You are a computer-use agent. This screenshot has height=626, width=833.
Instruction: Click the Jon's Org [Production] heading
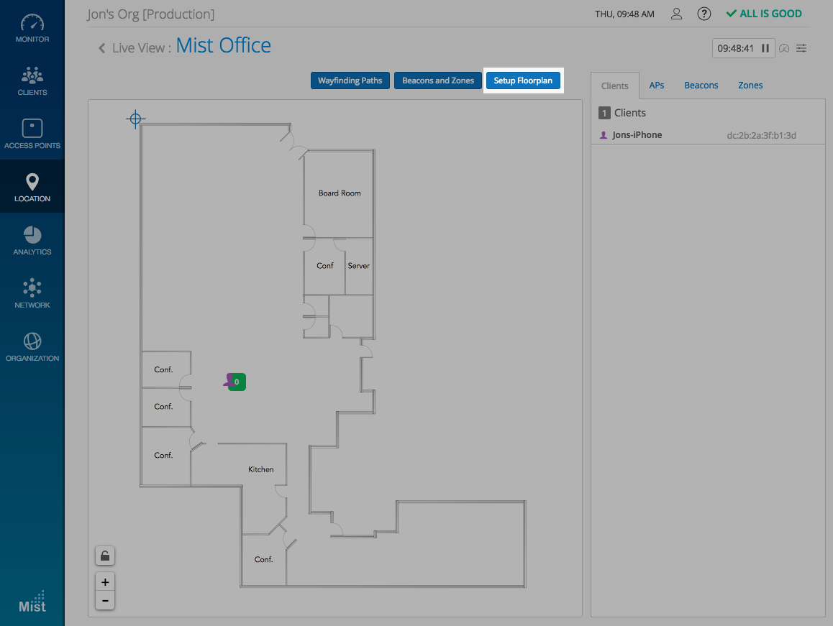tap(151, 14)
